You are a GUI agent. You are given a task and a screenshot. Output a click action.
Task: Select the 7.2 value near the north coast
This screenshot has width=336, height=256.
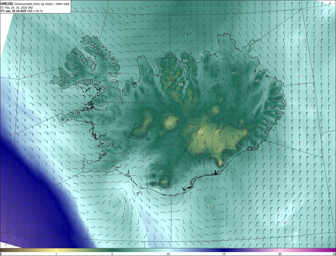(202, 55)
